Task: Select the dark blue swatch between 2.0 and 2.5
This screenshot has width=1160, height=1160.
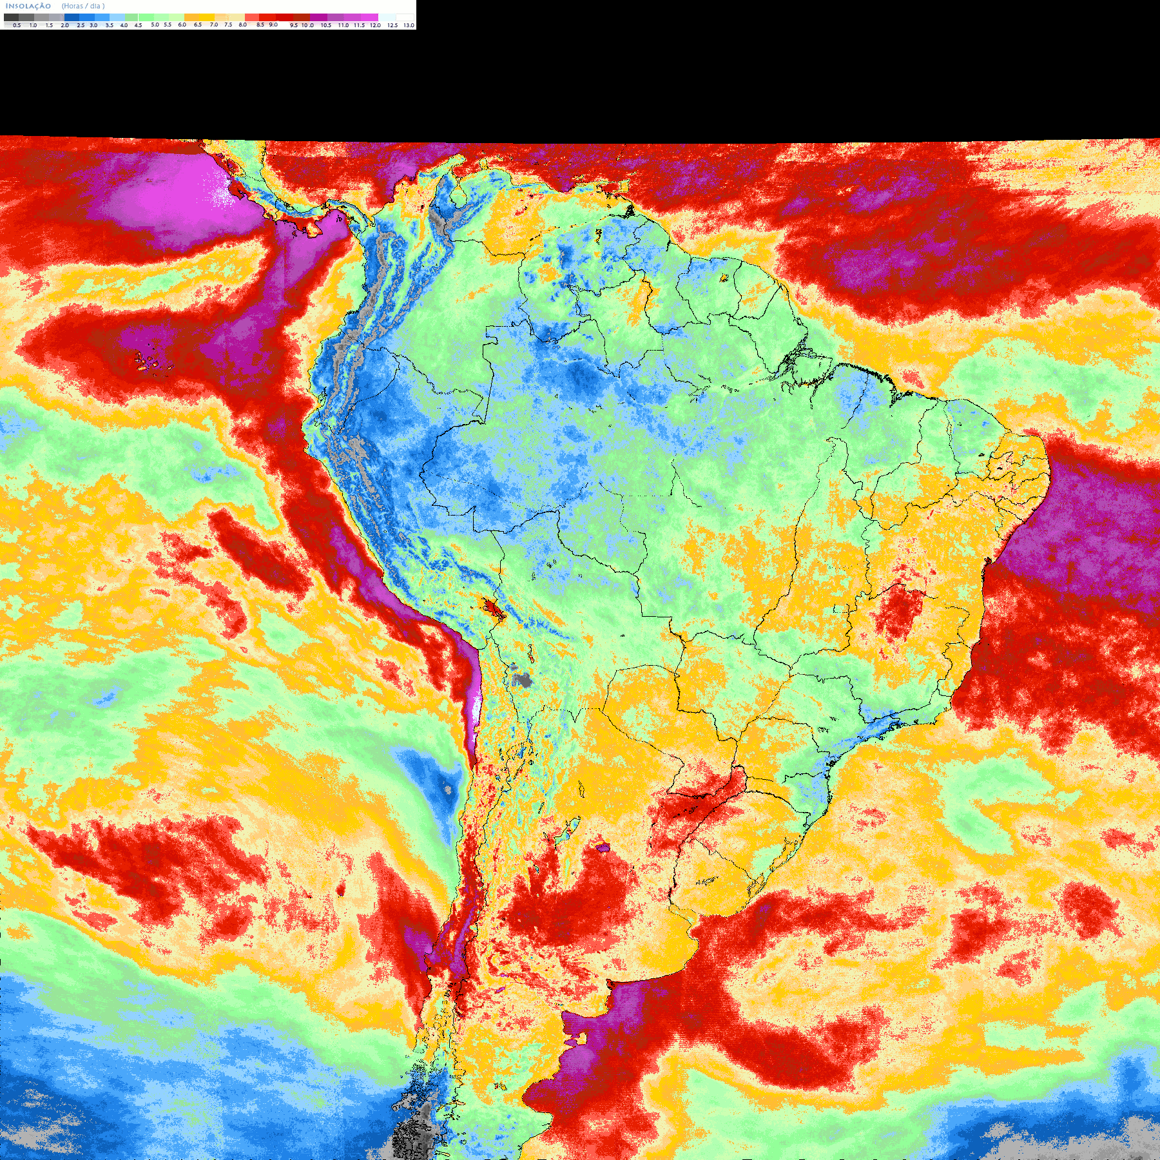Action: coord(72,17)
